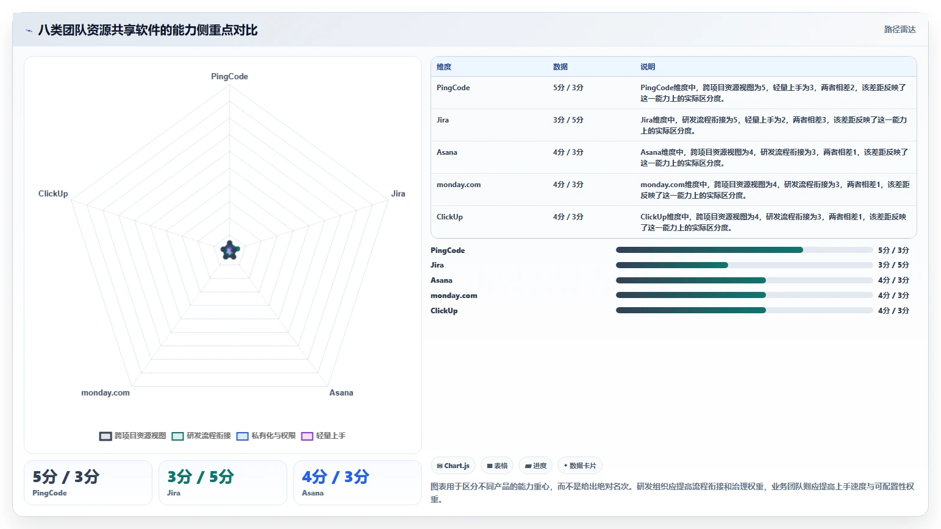Image resolution: width=941 pixels, height=529 pixels.
Task: Click the Jira维度中 description text
Action: pos(774,126)
